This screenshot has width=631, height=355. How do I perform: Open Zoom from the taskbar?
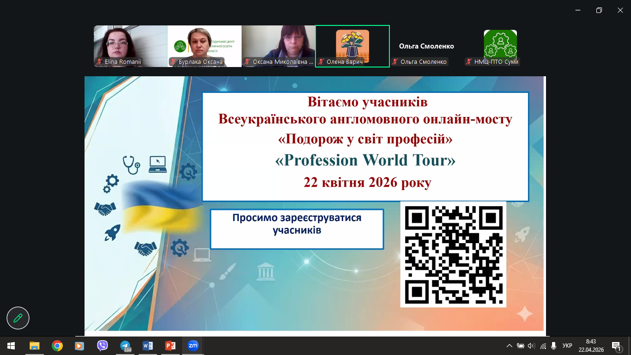coord(193,345)
